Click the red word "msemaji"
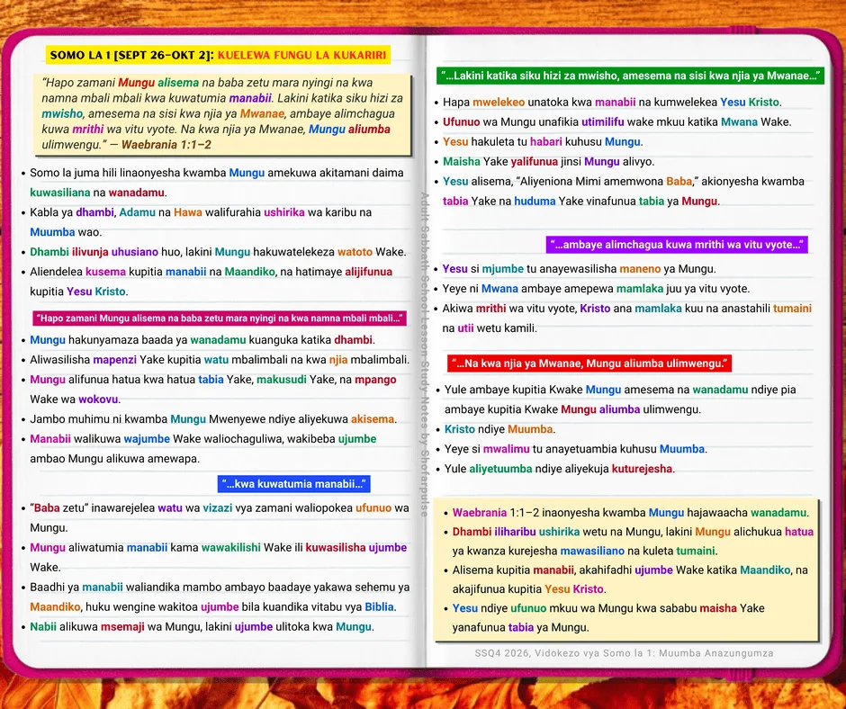This screenshot has height=709, width=846. [x=122, y=627]
